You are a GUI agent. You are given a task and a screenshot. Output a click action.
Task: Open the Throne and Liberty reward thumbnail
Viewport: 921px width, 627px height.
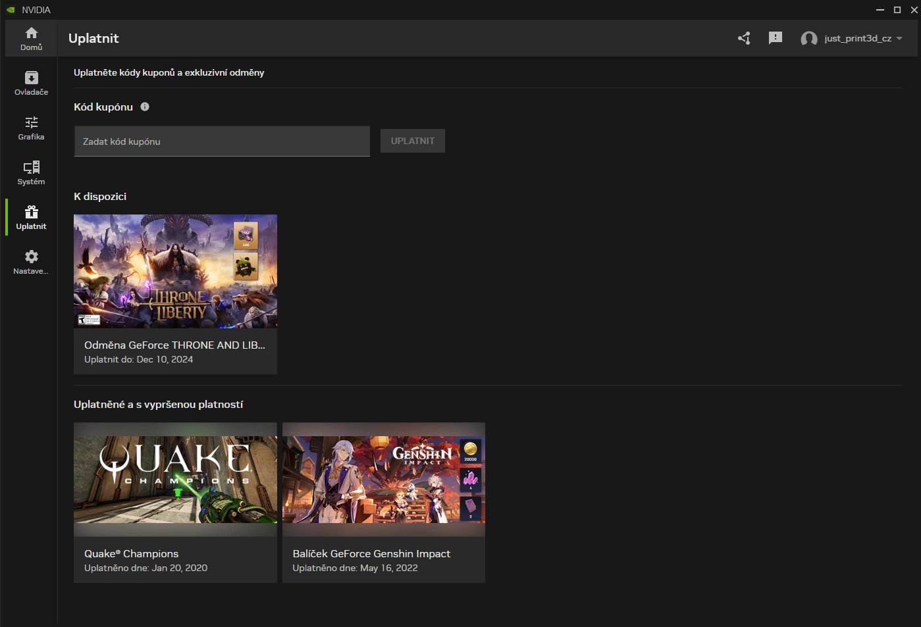(175, 271)
